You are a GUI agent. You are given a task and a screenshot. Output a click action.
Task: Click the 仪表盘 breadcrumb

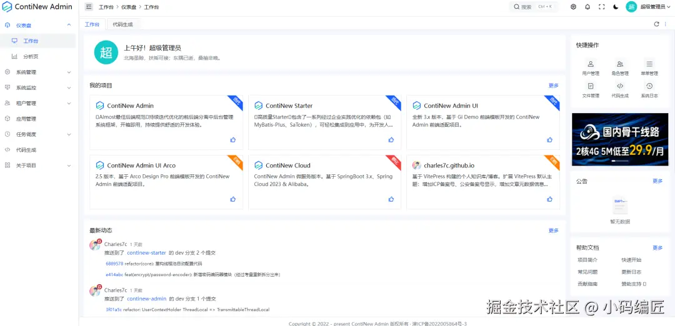[129, 7]
